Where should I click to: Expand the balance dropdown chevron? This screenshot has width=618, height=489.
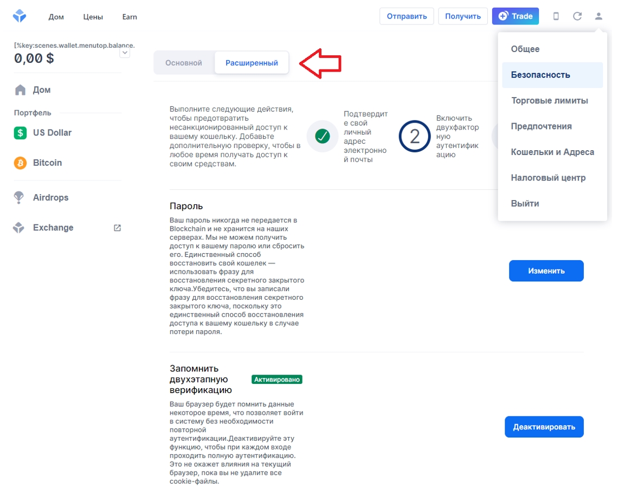pyautogui.click(x=125, y=53)
